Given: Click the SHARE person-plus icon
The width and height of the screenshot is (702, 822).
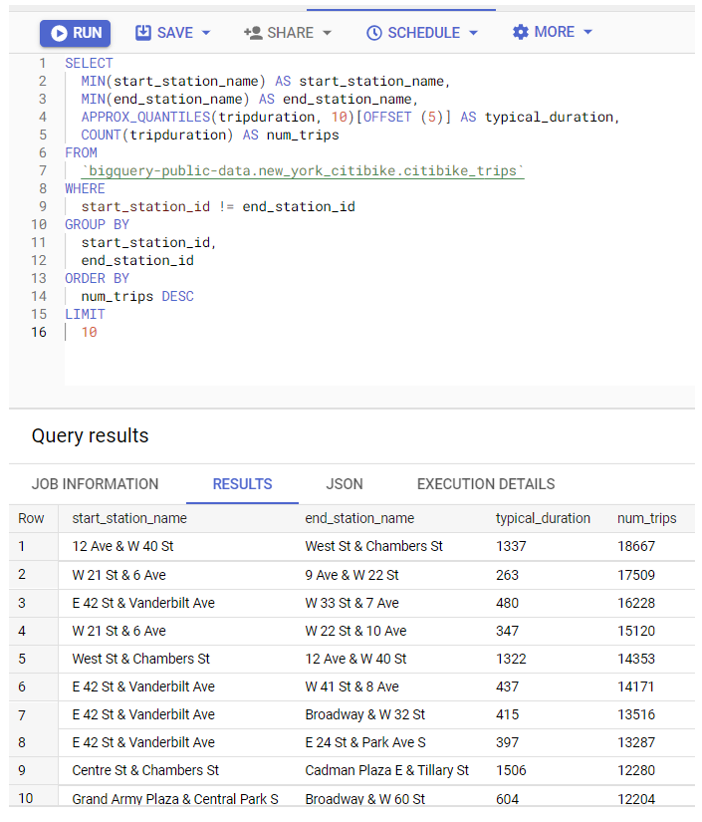Looking at the screenshot, I should [253, 33].
